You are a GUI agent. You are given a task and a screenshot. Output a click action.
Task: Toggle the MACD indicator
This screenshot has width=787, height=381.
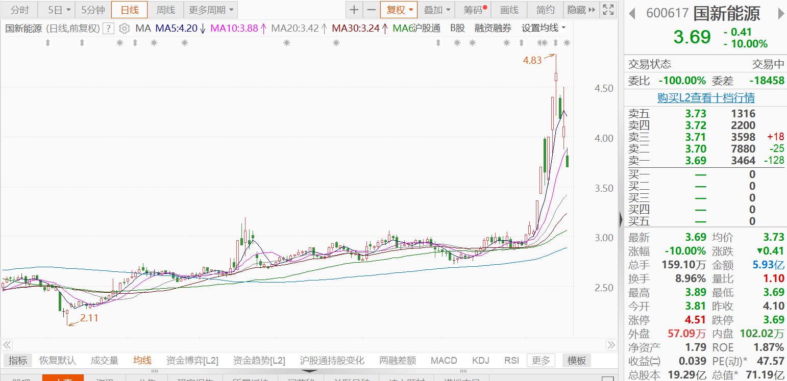pos(444,361)
